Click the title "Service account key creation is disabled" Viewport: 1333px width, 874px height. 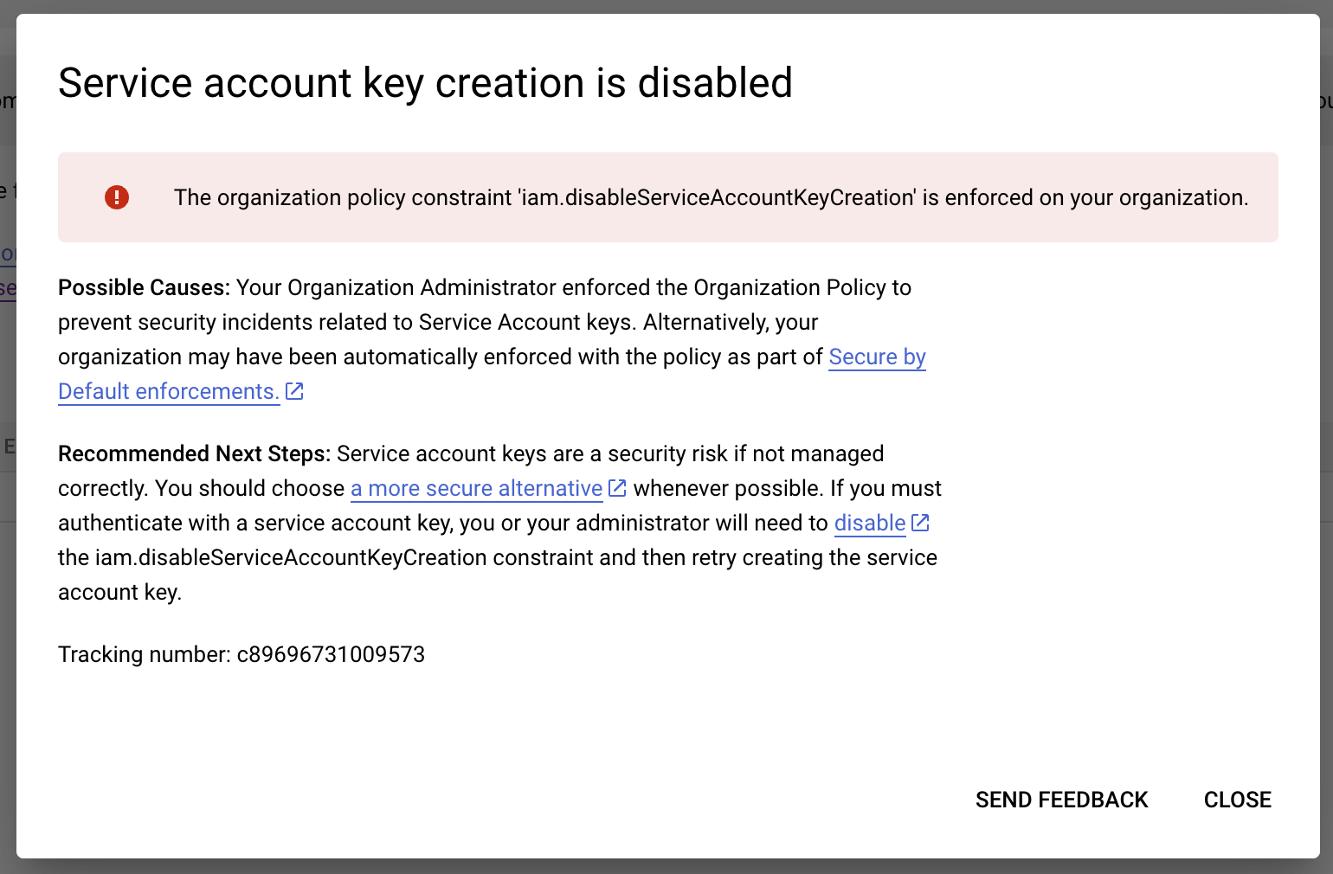(425, 83)
